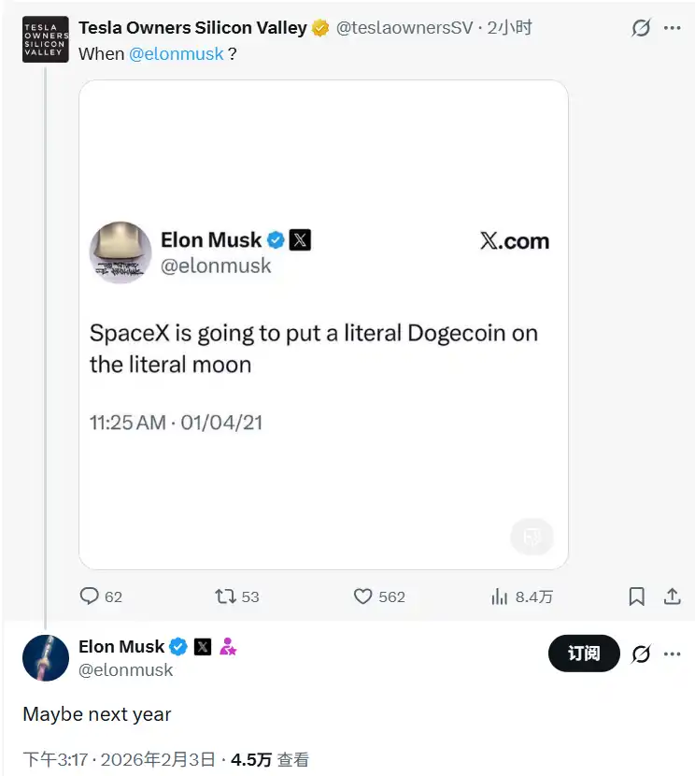Click the @teslaownersSV handle
This screenshot has height=776, width=695.
404,28
